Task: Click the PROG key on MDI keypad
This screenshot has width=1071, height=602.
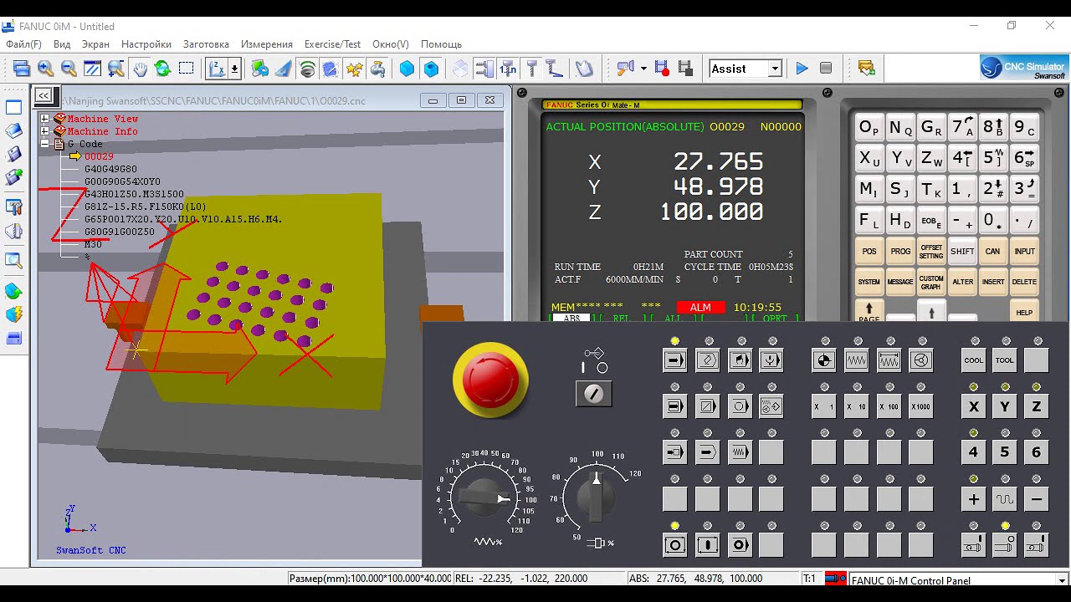Action: (900, 252)
